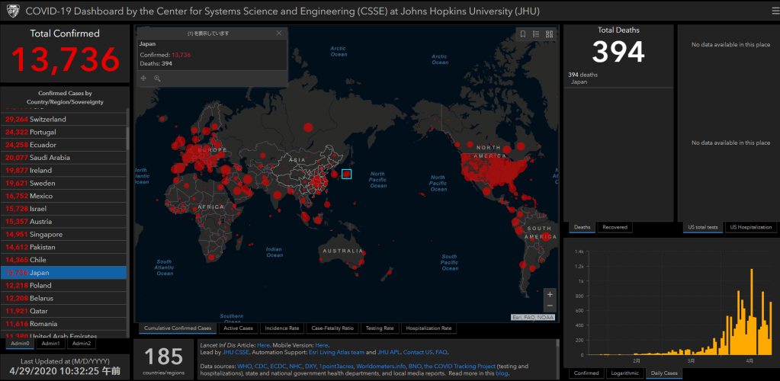780x381 pixels.
Task: Click the zoom-to magnifier in Japan popup
Action: (x=157, y=78)
